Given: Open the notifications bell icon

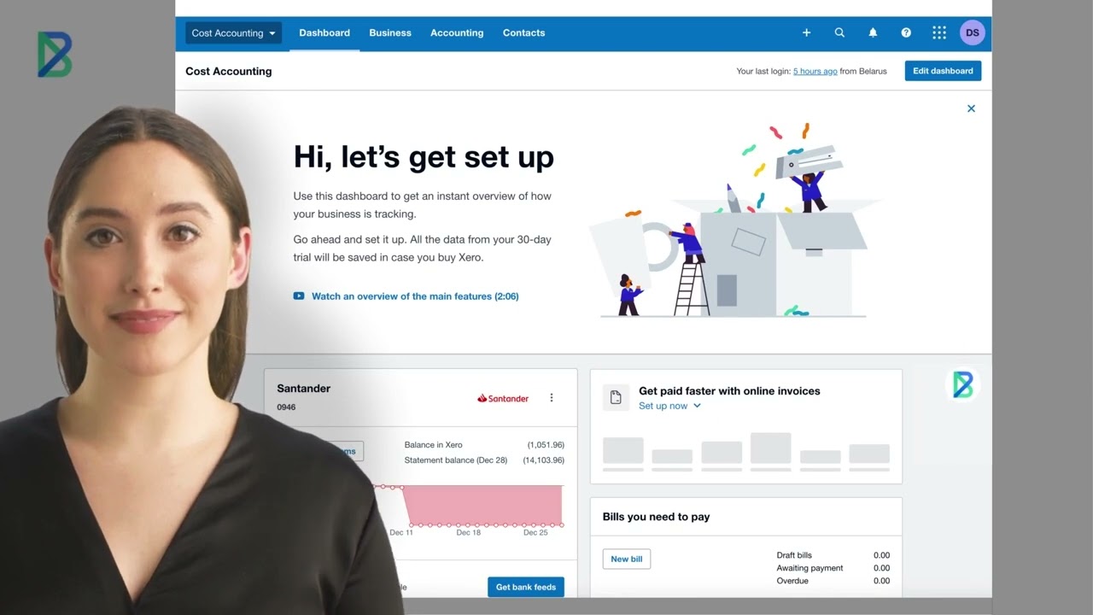Looking at the screenshot, I should tap(873, 32).
